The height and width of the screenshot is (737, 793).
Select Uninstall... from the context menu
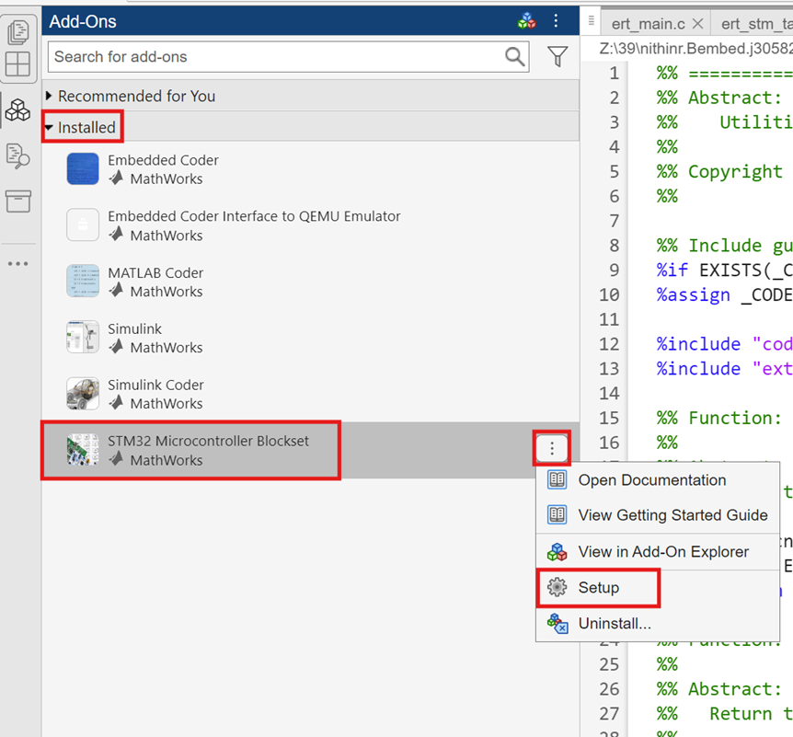click(614, 624)
